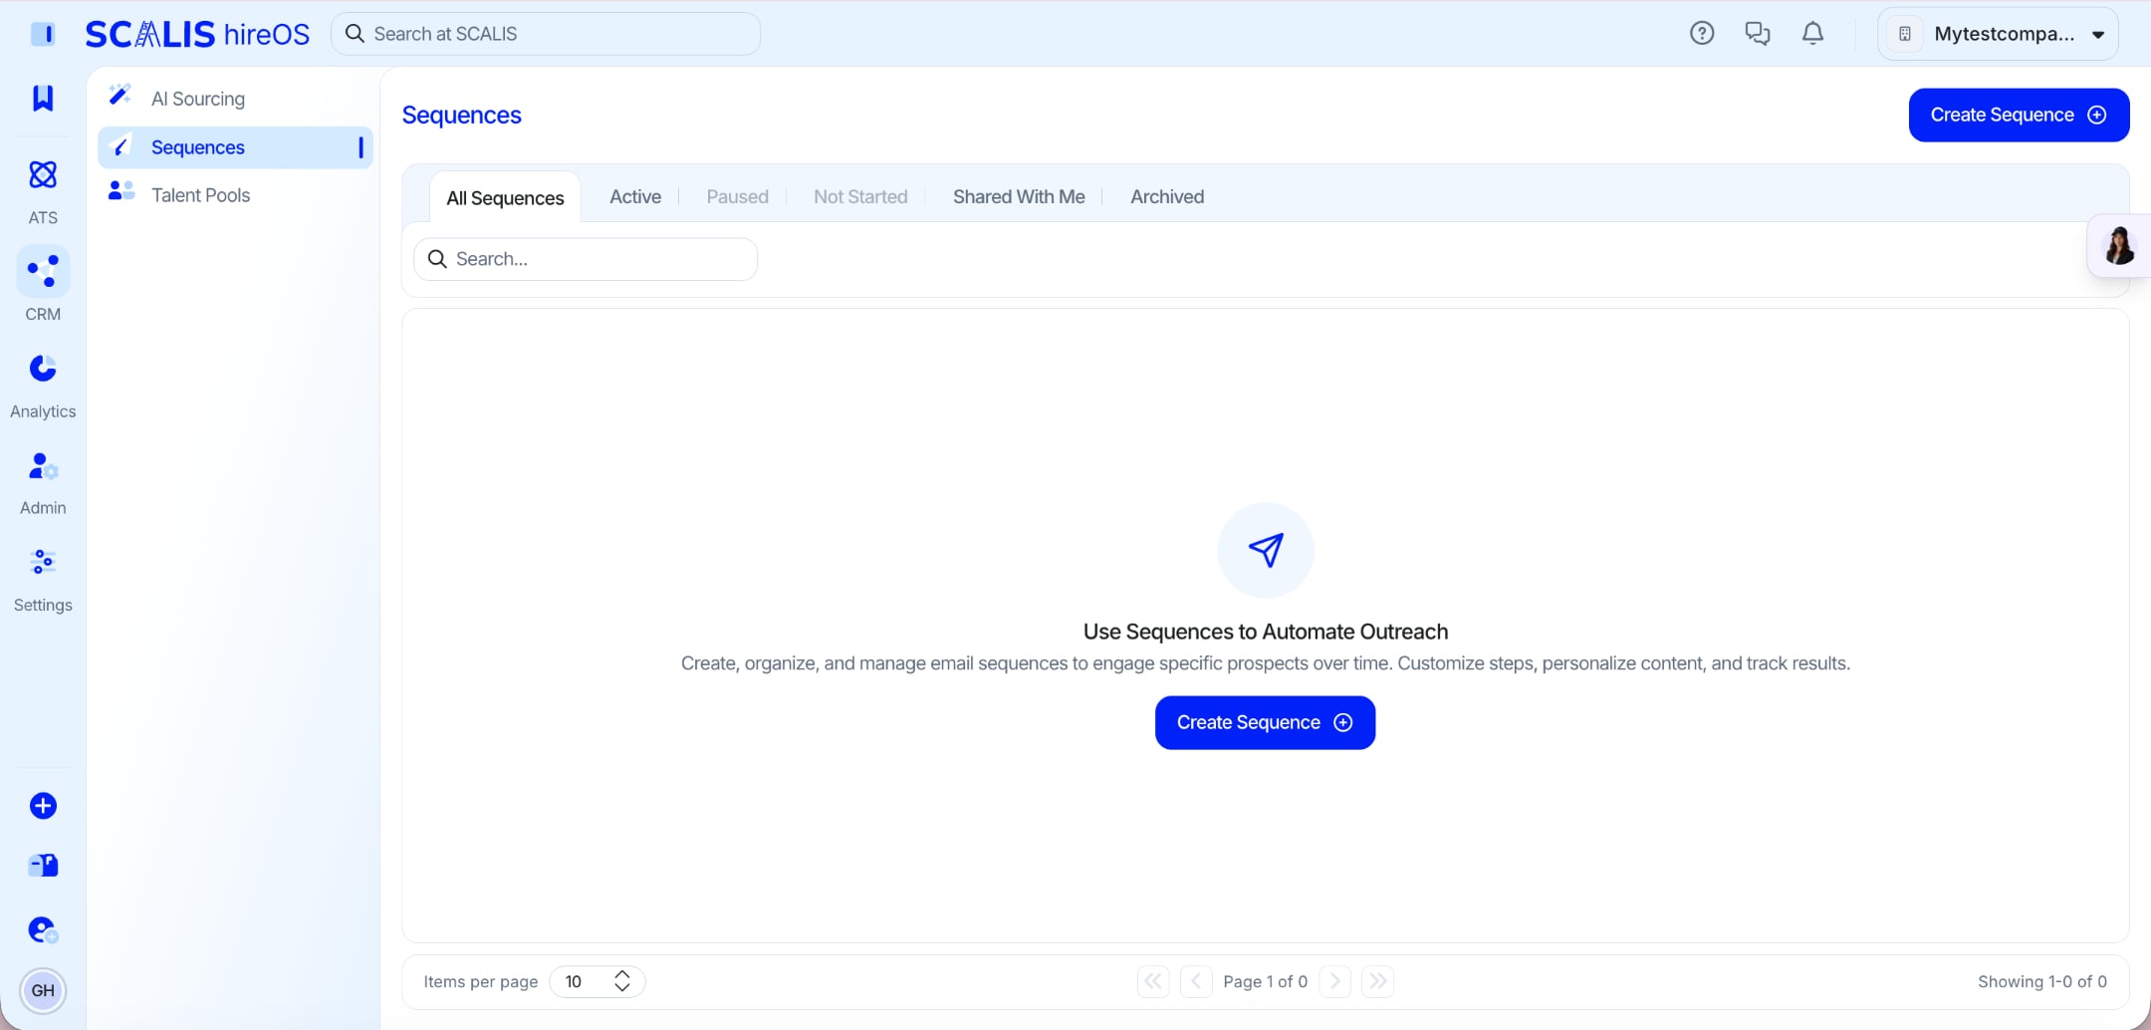This screenshot has width=2151, height=1030.
Task: Open the Admin section
Action: (x=43, y=483)
